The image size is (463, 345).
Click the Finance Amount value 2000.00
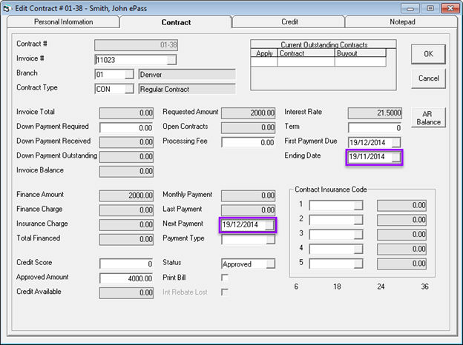126,195
